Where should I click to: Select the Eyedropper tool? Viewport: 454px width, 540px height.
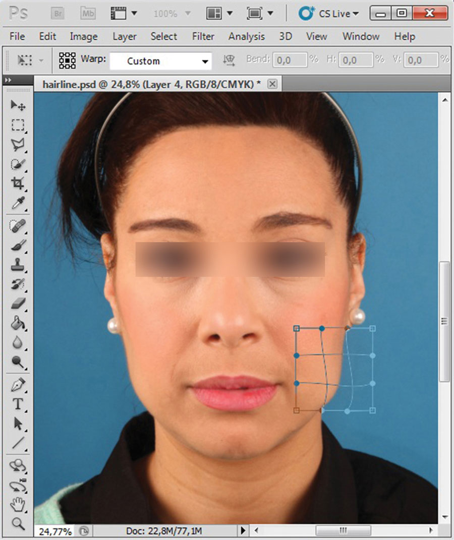click(x=18, y=203)
